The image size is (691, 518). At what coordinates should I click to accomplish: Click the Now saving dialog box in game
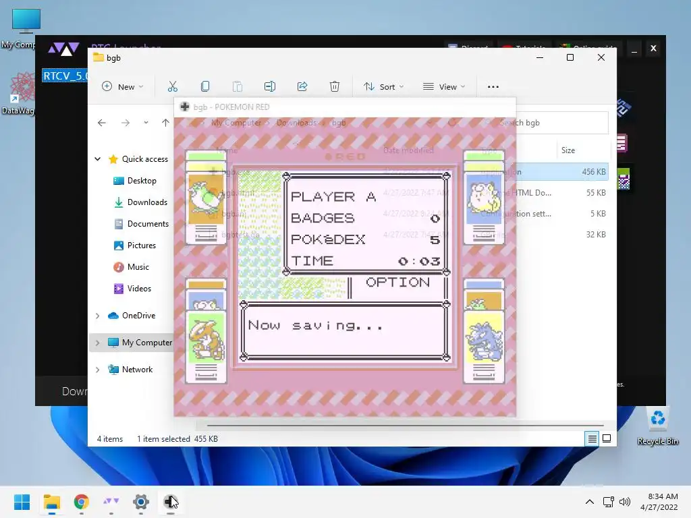click(x=345, y=332)
